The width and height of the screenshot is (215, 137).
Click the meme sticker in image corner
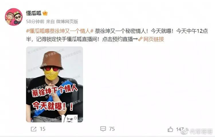click(x=70, y=118)
